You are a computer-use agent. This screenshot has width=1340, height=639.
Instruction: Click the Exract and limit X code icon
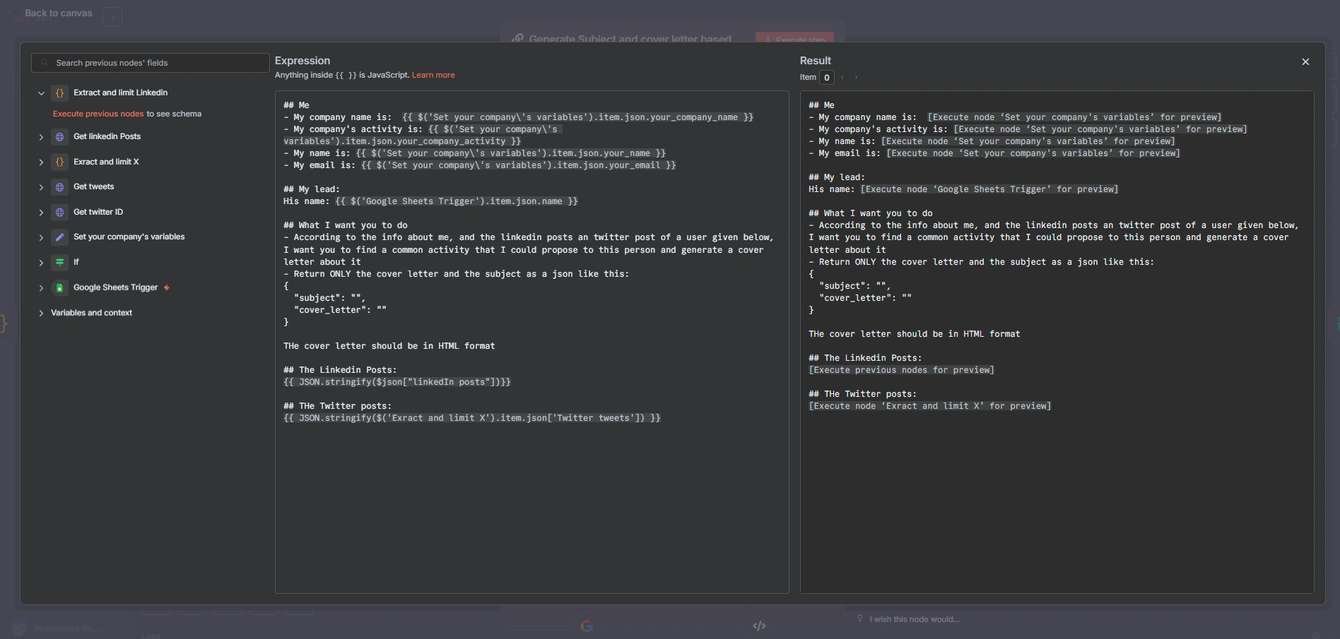60,162
